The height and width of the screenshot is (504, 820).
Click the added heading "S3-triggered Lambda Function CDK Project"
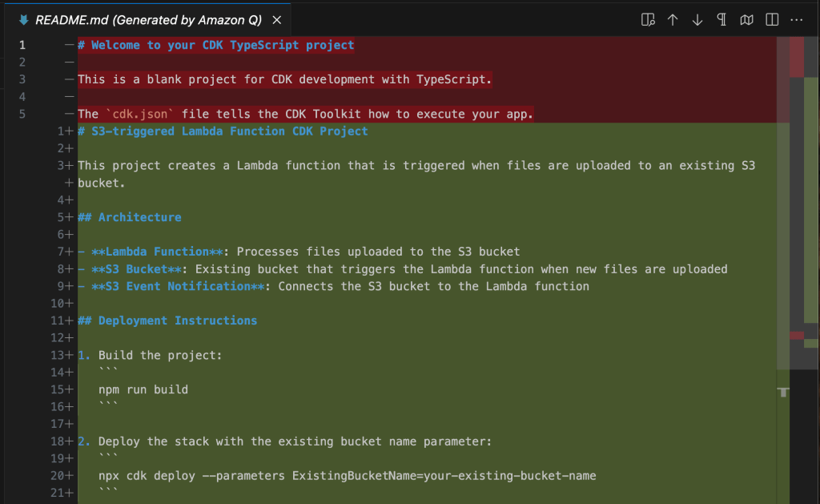pyautogui.click(x=229, y=131)
